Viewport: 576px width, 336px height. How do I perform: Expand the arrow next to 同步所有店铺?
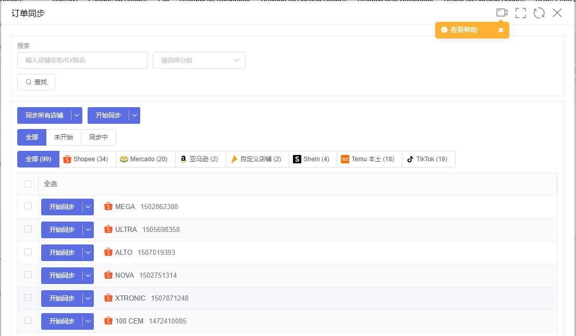tap(77, 115)
